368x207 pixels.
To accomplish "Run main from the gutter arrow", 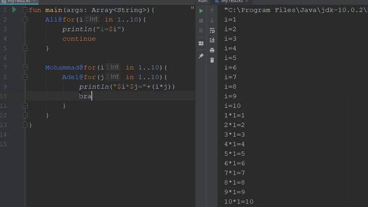I will (14, 10).
